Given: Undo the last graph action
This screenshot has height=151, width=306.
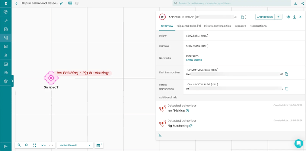Looking at the screenshot, I should click(44, 145).
